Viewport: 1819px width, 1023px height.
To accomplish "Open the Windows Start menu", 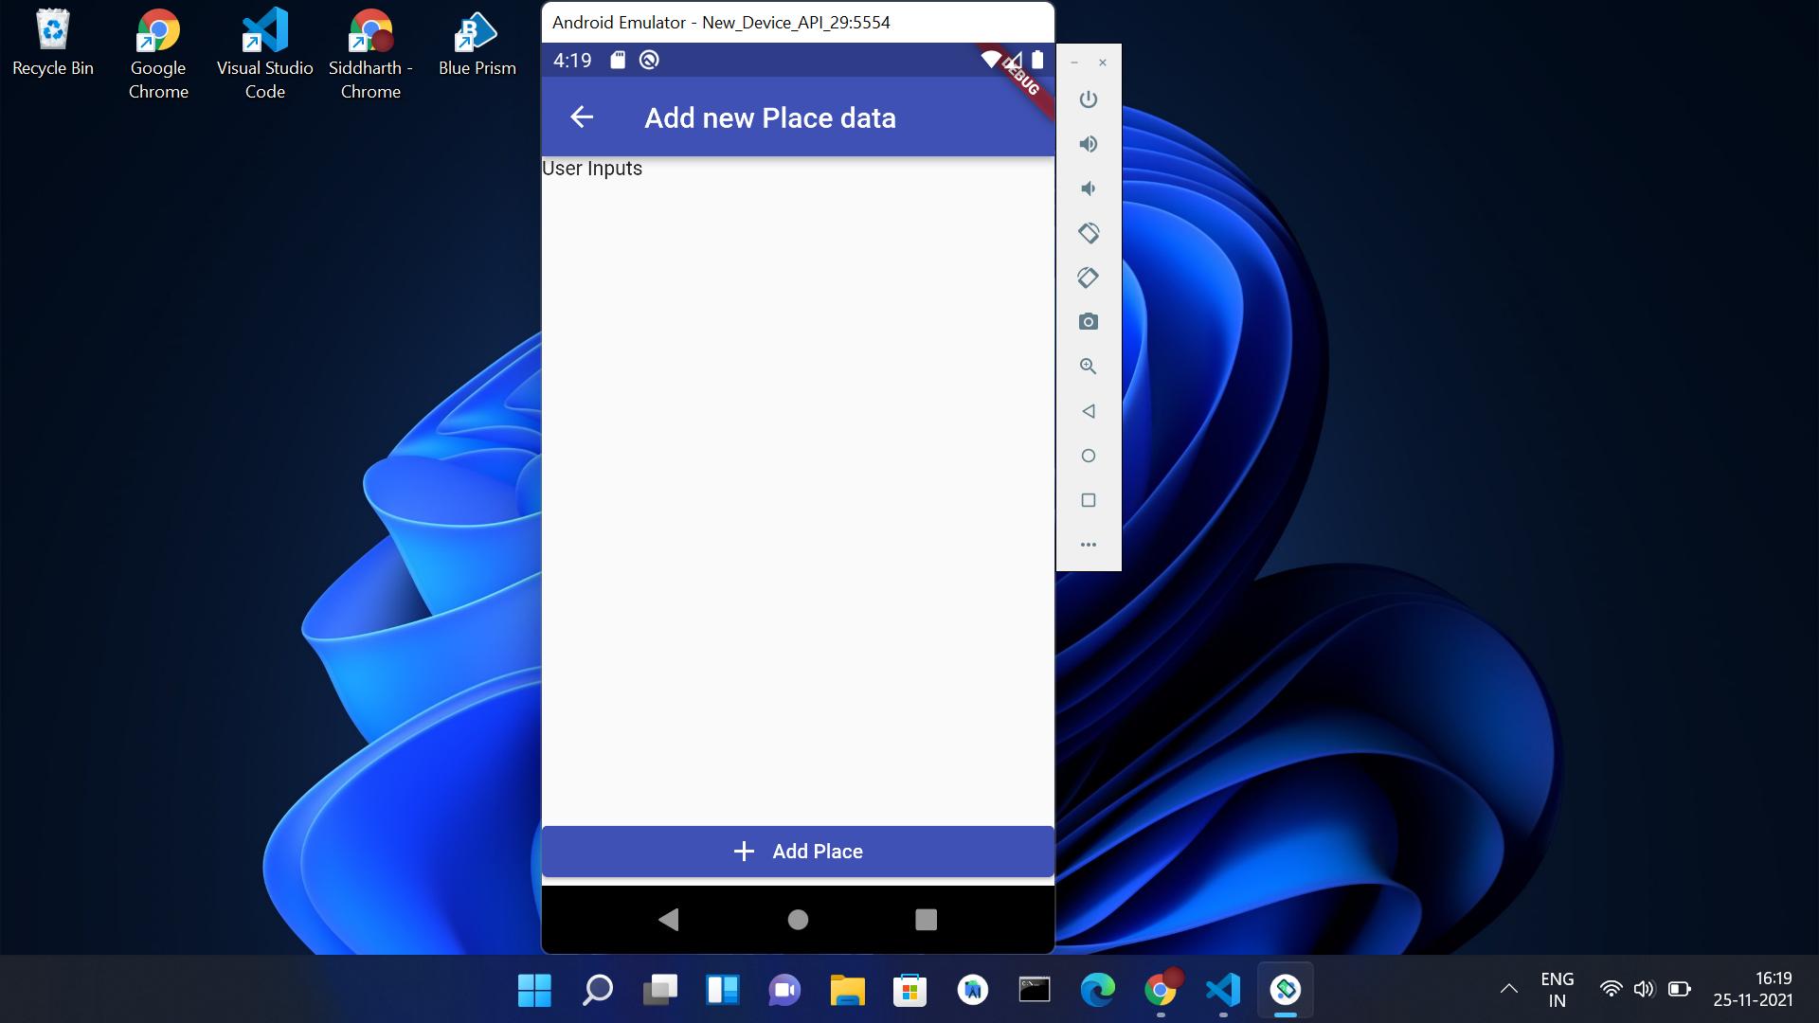I will coord(534,991).
